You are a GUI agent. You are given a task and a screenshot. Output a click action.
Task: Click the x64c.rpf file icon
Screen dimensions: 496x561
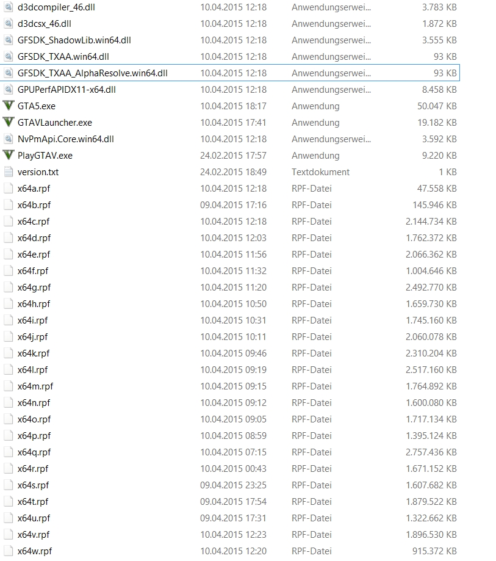[x=8, y=221]
